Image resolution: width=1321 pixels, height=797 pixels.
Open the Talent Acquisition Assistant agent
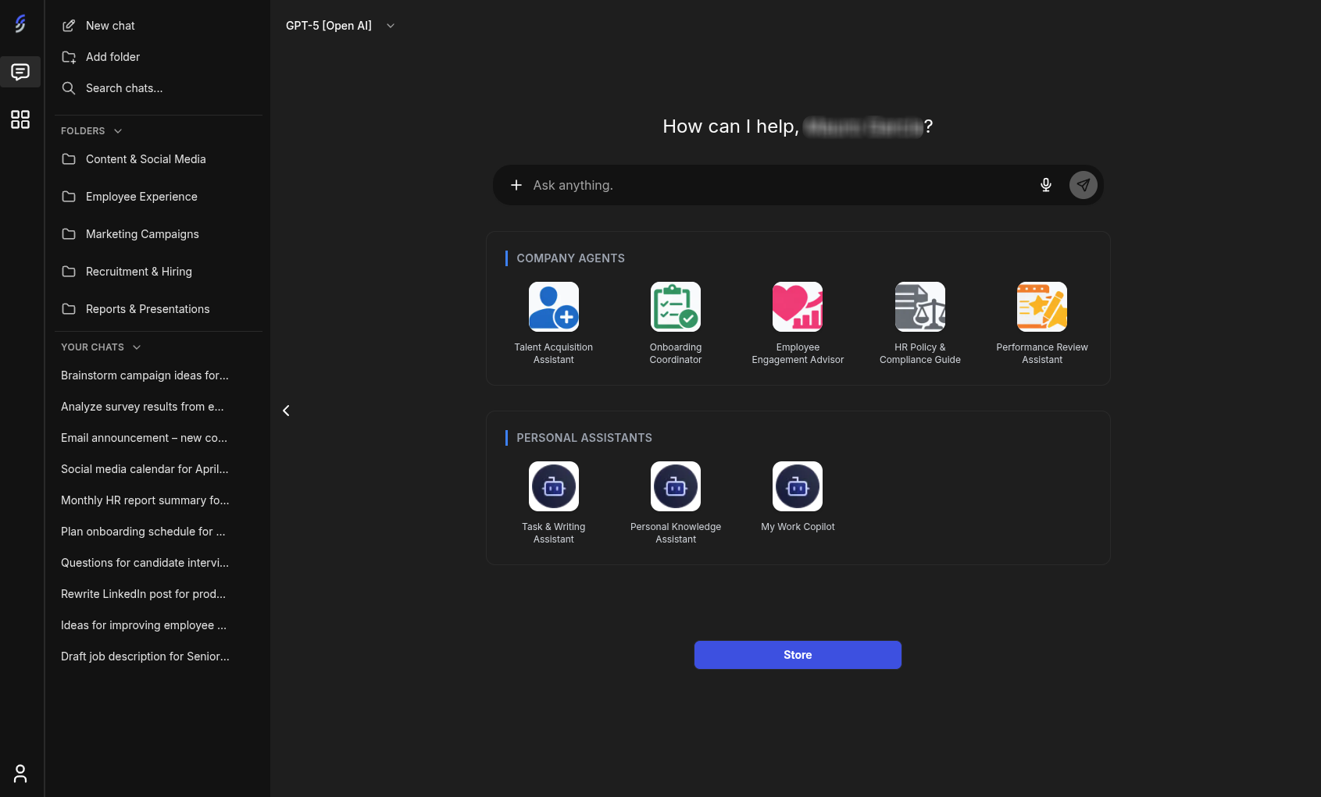pos(553,308)
